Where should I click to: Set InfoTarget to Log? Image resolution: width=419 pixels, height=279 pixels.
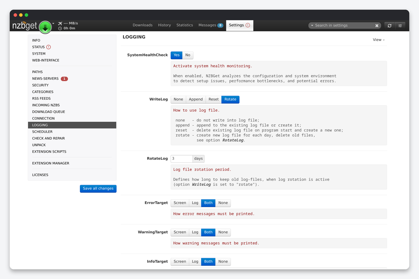coord(195,262)
